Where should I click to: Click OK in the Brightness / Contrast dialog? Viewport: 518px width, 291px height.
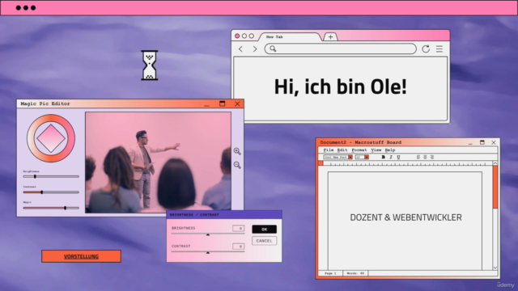(x=265, y=230)
